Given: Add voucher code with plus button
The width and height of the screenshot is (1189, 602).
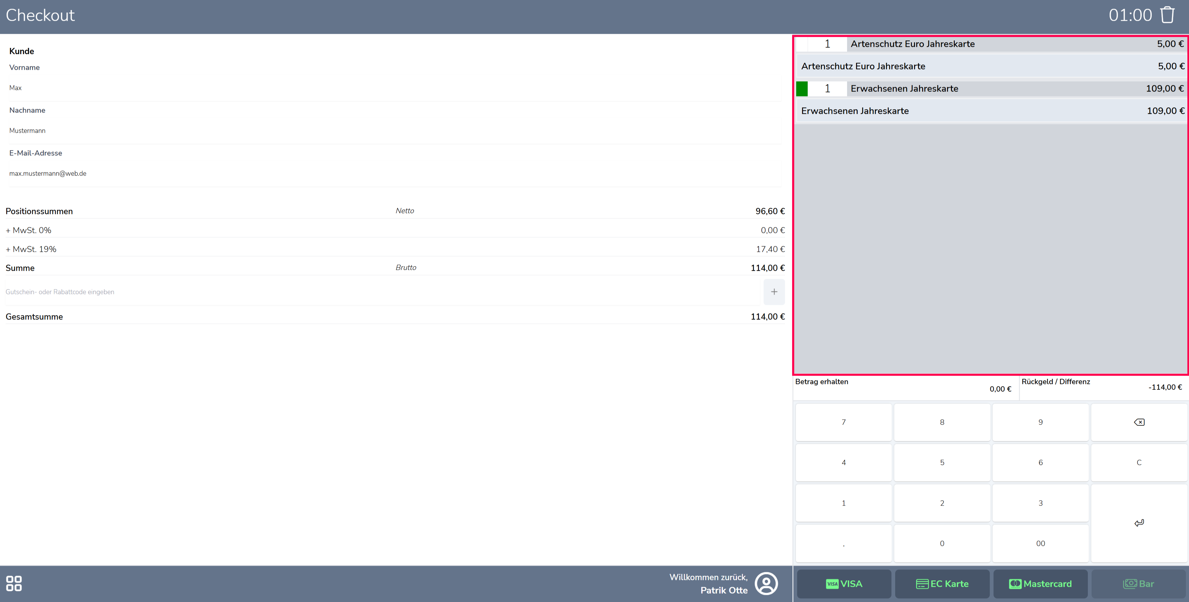Looking at the screenshot, I should pyautogui.click(x=774, y=292).
